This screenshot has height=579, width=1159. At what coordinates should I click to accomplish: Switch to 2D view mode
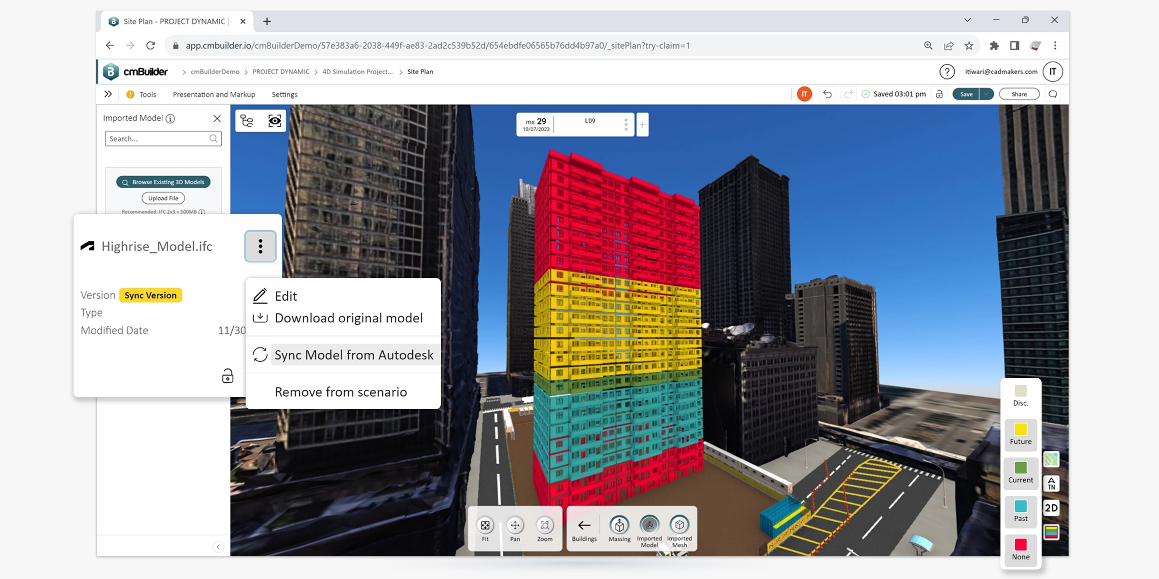1051,508
